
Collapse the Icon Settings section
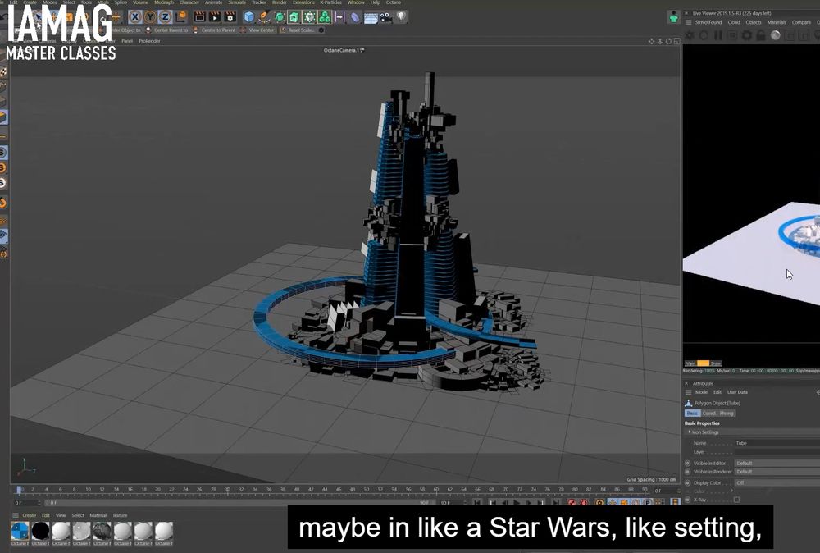coord(689,432)
